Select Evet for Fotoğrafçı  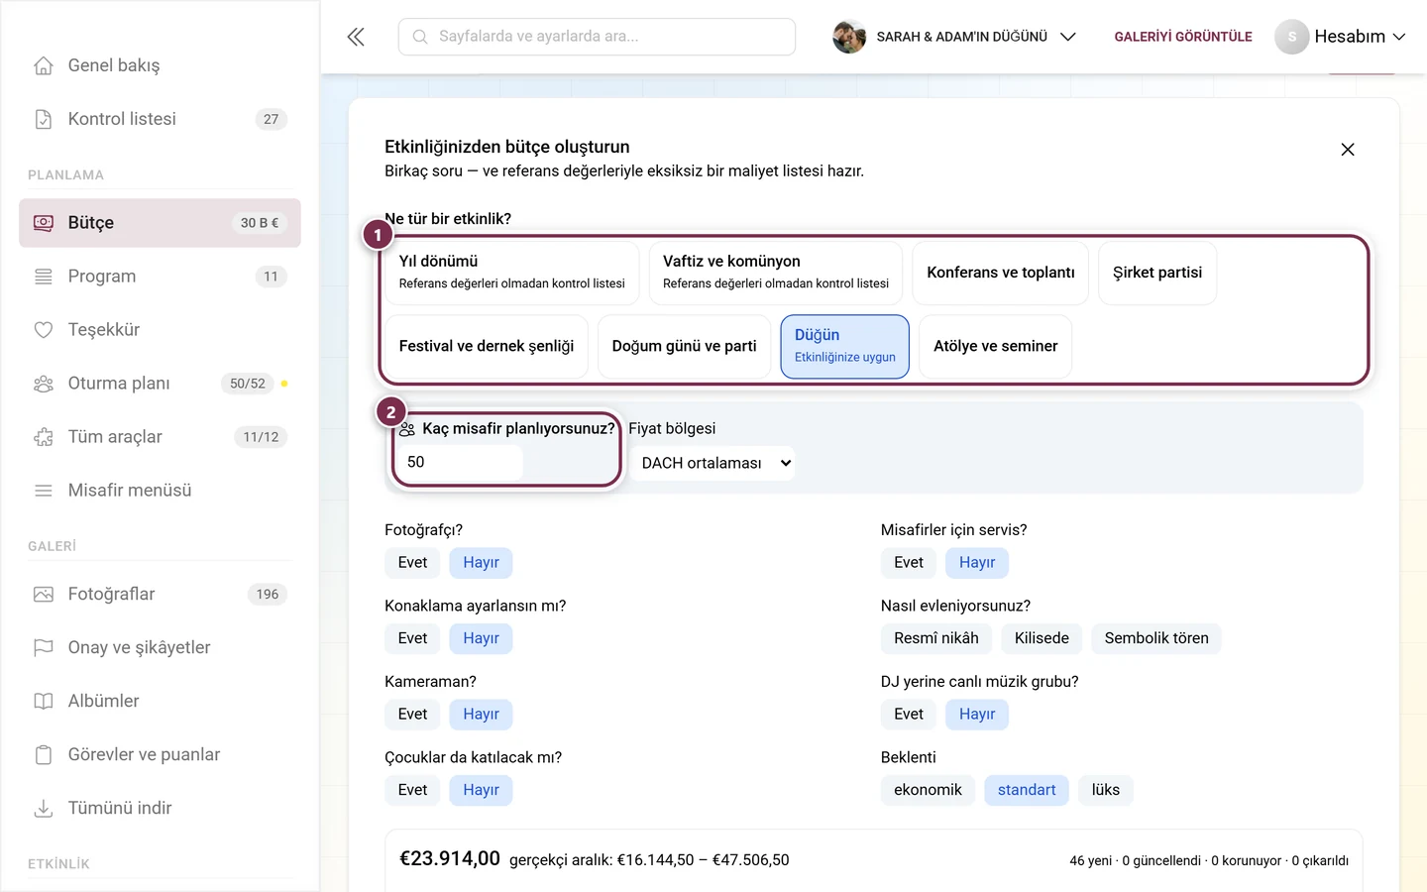click(x=412, y=563)
